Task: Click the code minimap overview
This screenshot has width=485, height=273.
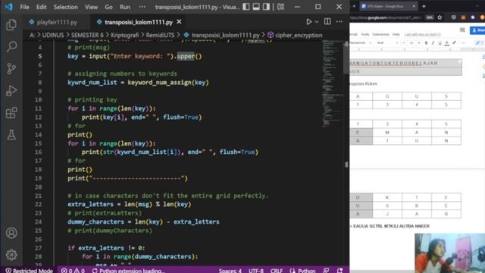Action: click(x=332, y=83)
